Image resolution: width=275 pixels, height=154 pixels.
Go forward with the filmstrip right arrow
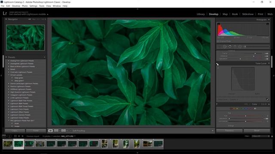coord(22,136)
